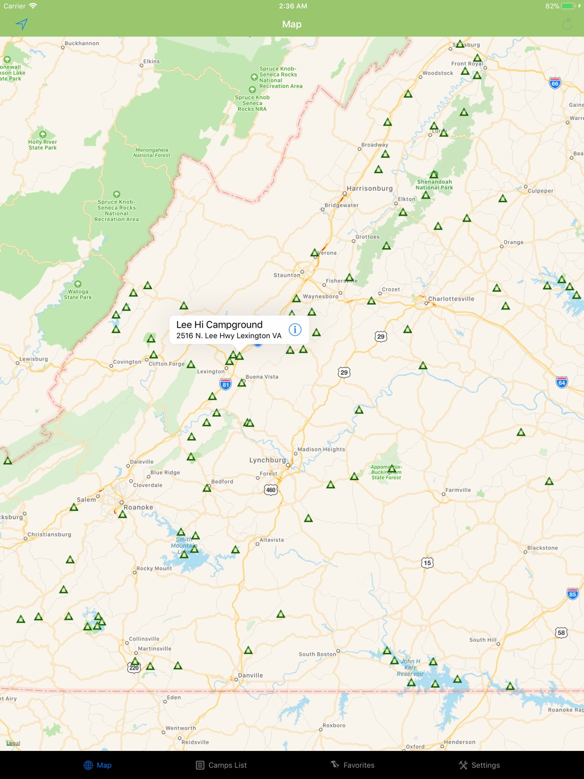Select campground marker near Fishersville
The height and width of the screenshot is (779, 584).
[349, 277]
